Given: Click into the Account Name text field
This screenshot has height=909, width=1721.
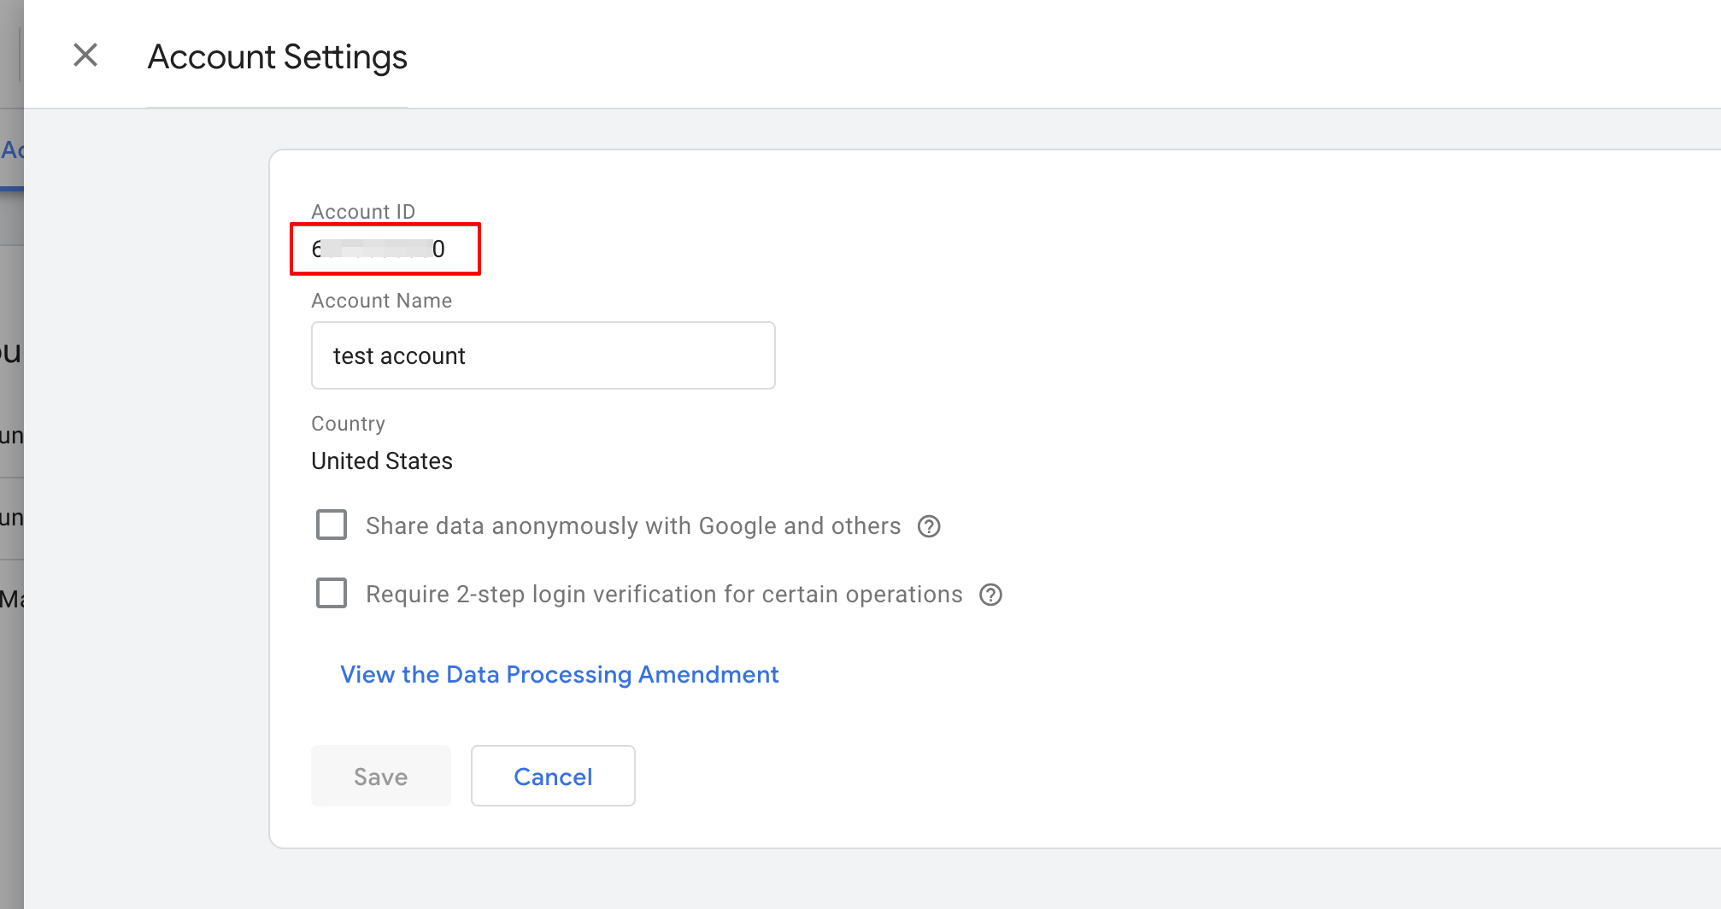Looking at the screenshot, I should (543, 355).
